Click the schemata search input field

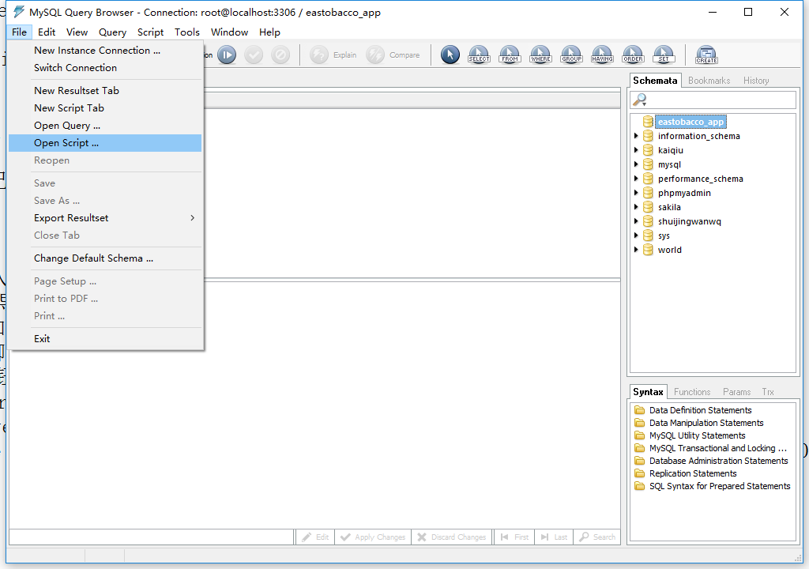point(721,100)
